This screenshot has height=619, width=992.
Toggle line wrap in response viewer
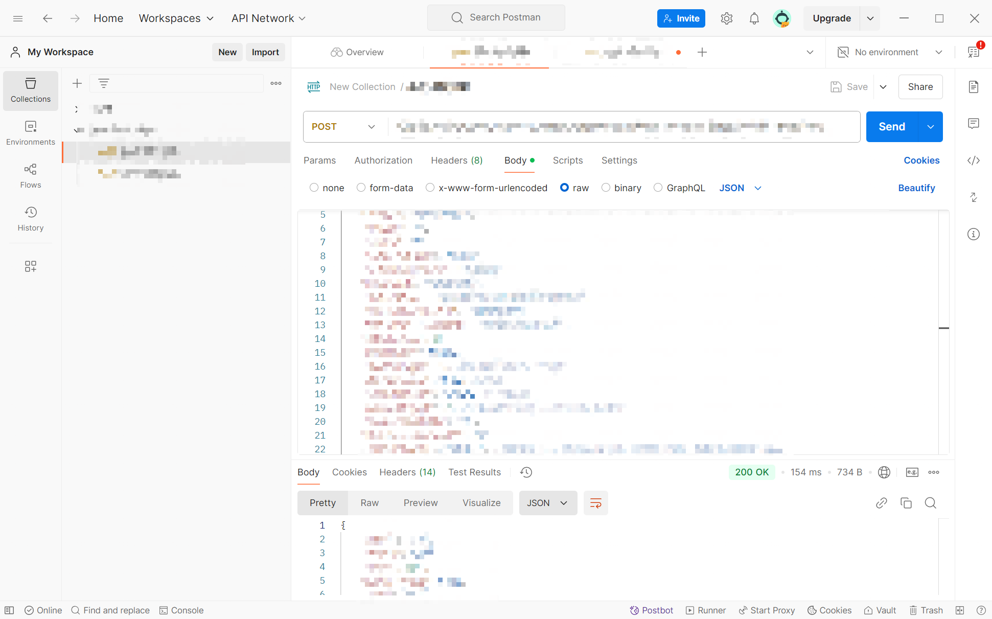(x=595, y=503)
